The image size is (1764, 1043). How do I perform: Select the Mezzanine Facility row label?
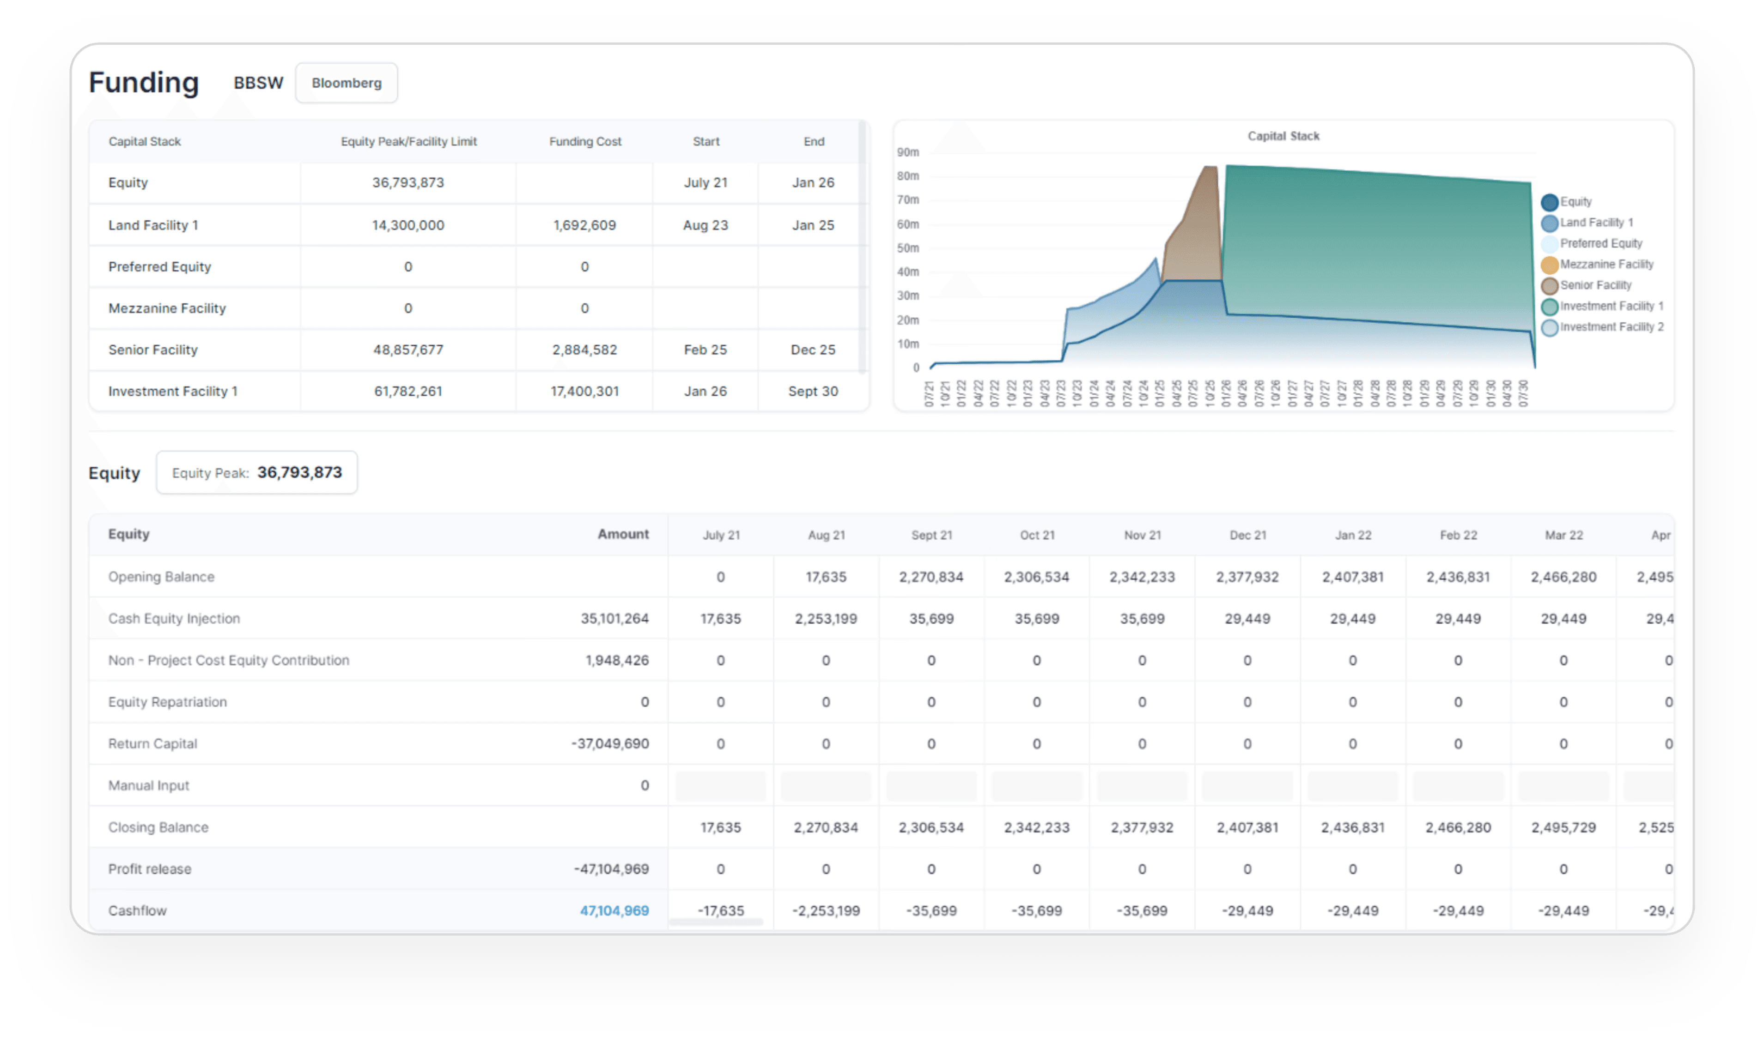[167, 308]
